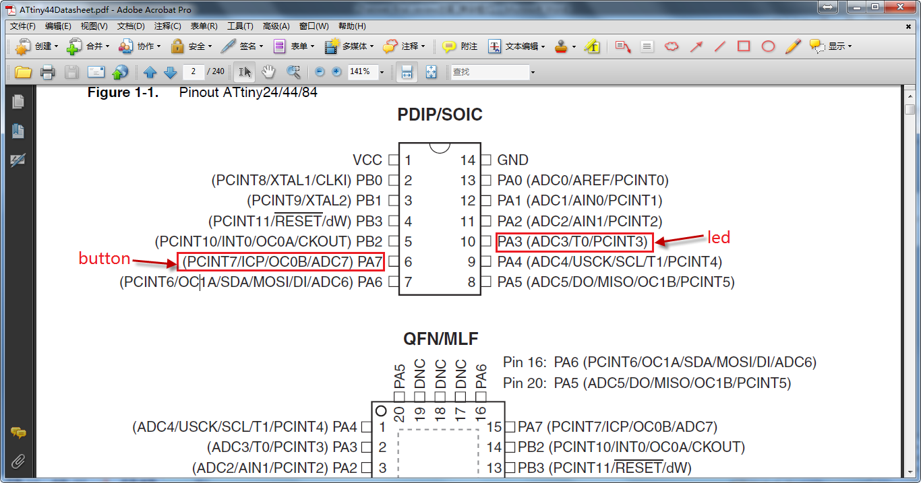
Task: Open the 表单 (Forms) toolbar menu
Action: point(294,46)
